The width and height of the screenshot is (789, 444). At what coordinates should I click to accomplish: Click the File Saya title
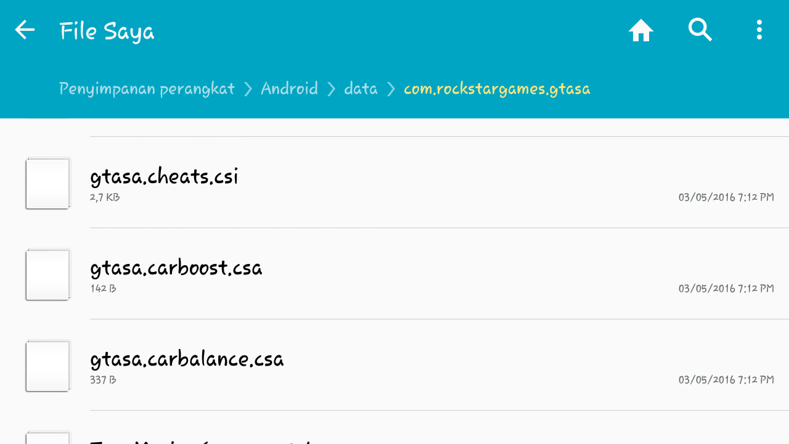pyautogui.click(x=107, y=31)
